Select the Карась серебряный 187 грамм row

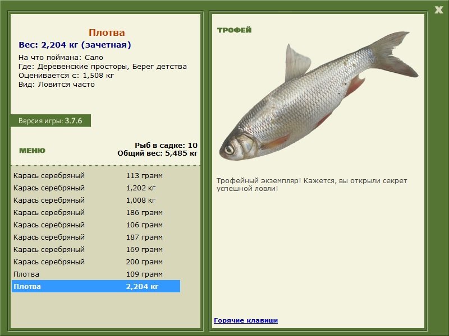tap(96, 237)
